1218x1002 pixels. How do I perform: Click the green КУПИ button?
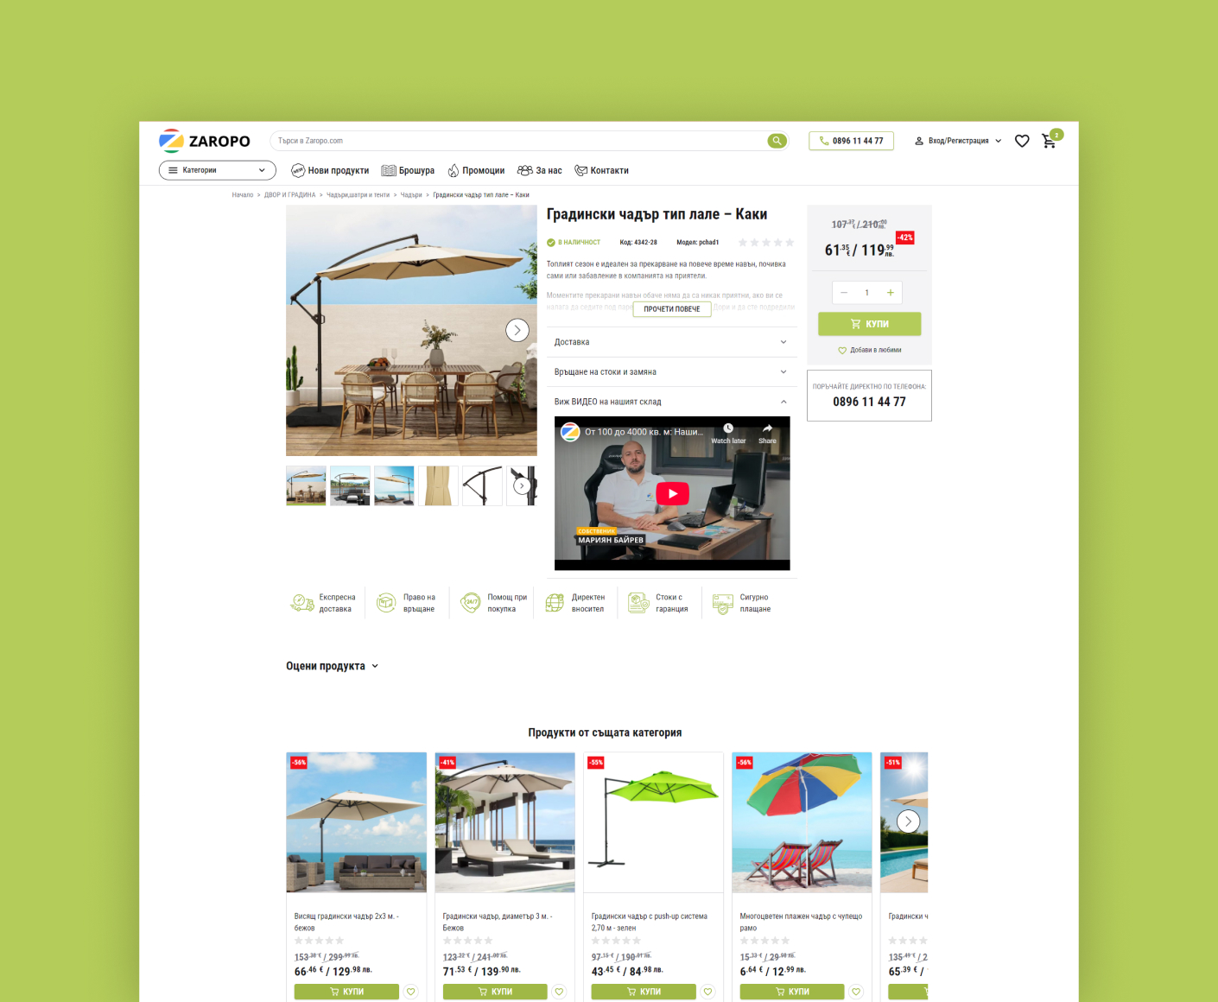(x=869, y=323)
